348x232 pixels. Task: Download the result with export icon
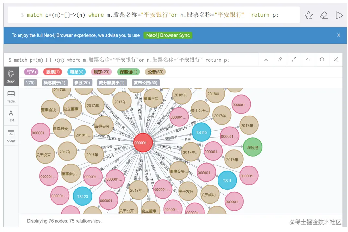click(266, 59)
